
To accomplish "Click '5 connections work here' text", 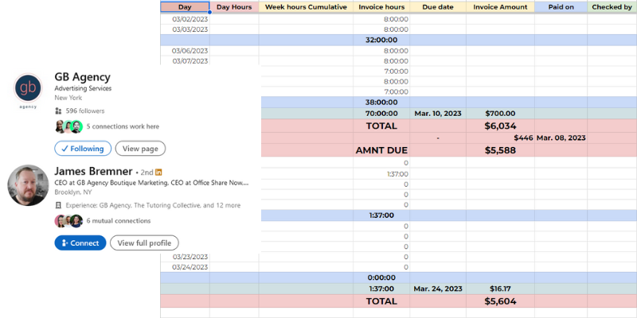I will click(123, 126).
